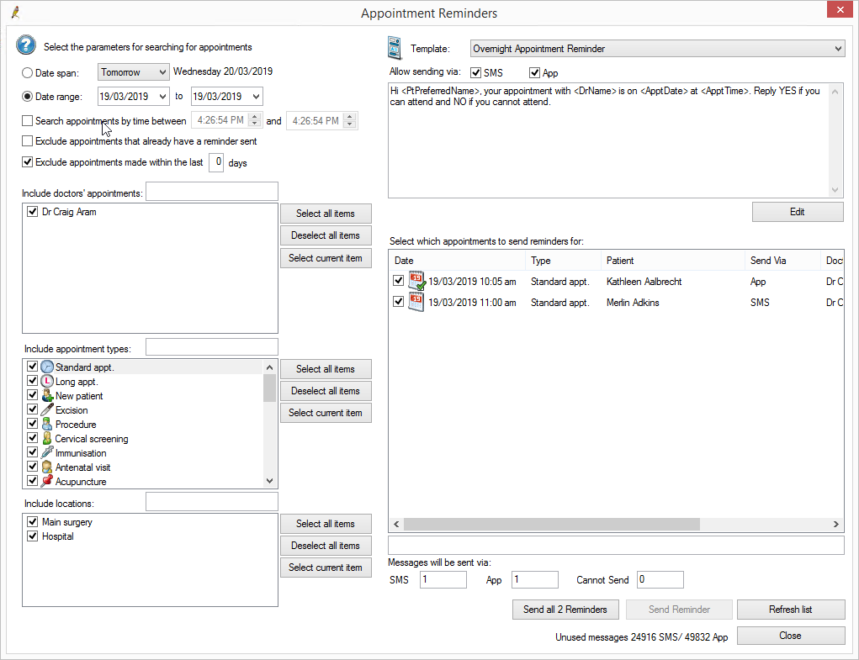859x660 pixels.
Task: Click the template phone icon beside Template label
Action: pyautogui.click(x=395, y=48)
